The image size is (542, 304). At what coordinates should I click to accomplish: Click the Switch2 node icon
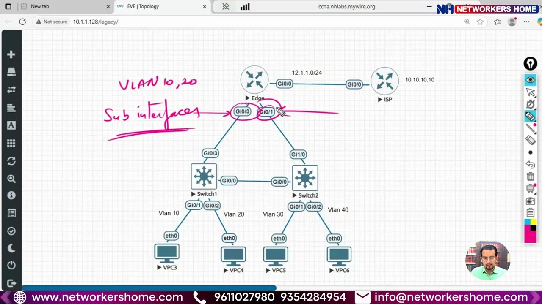click(x=305, y=178)
